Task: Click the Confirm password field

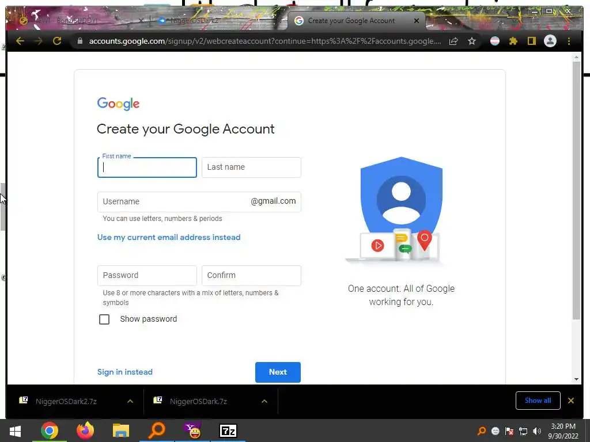Action: 251,276
